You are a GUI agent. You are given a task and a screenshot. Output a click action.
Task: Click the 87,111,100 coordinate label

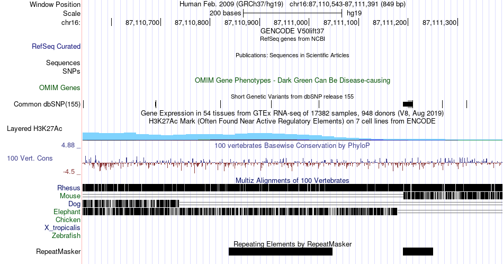click(x=340, y=22)
